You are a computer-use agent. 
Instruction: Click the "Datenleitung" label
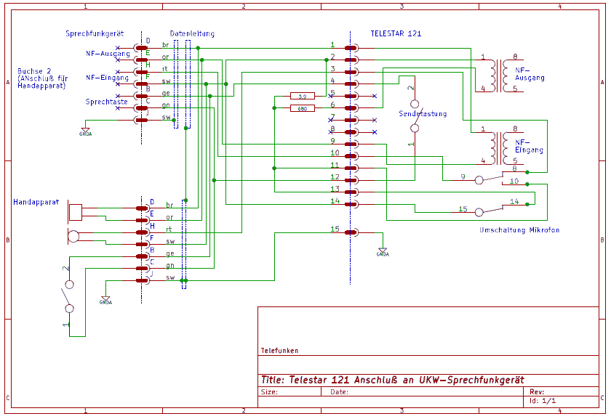point(192,34)
